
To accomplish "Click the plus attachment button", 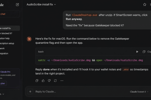I will point(30,92).
